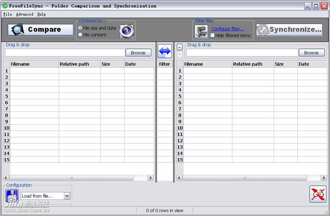
Task: Click the right grid scroll-left arrow
Action: tap(179, 178)
